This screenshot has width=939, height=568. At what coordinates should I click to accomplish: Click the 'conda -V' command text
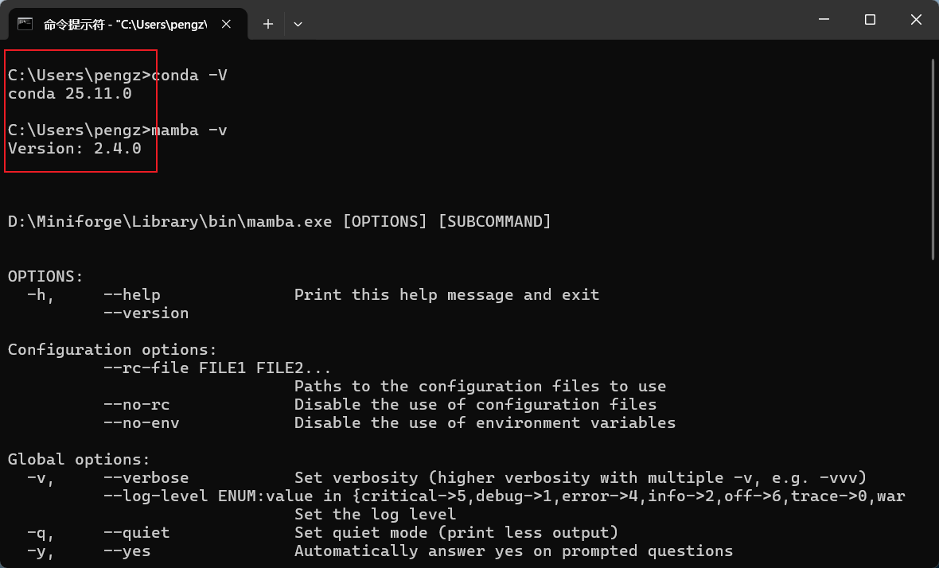(x=189, y=76)
